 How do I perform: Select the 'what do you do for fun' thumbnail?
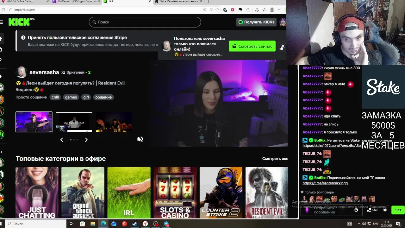(74, 122)
